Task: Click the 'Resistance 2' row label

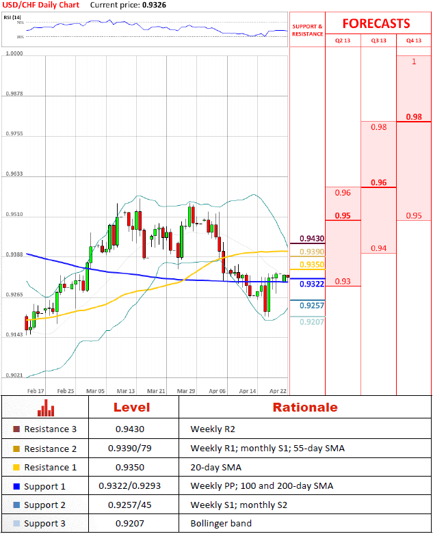Action: (51, 449)
